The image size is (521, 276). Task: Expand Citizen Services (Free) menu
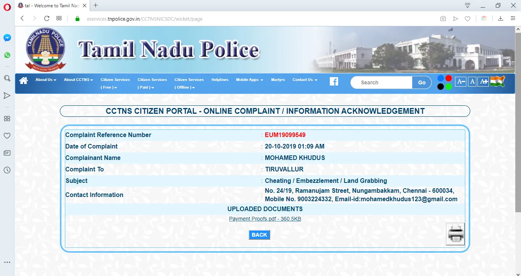pos(115,83)
